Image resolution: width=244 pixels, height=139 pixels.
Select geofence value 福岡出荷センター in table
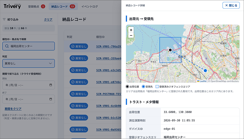point(174,137)
